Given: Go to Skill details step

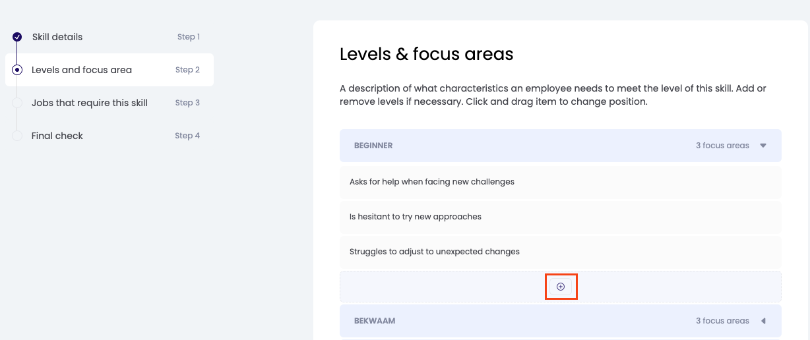Looking at the screenshot, I should point(57,37).
